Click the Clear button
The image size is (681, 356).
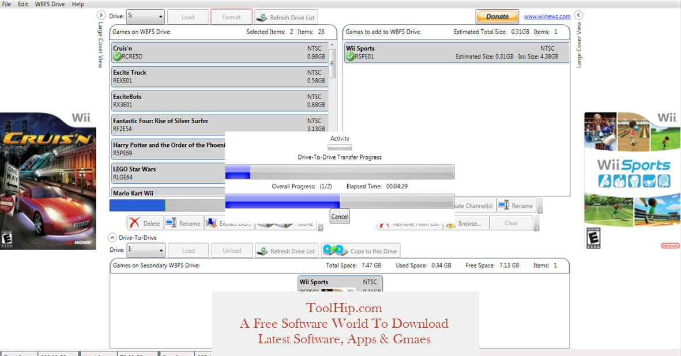[x=511, y=223]
